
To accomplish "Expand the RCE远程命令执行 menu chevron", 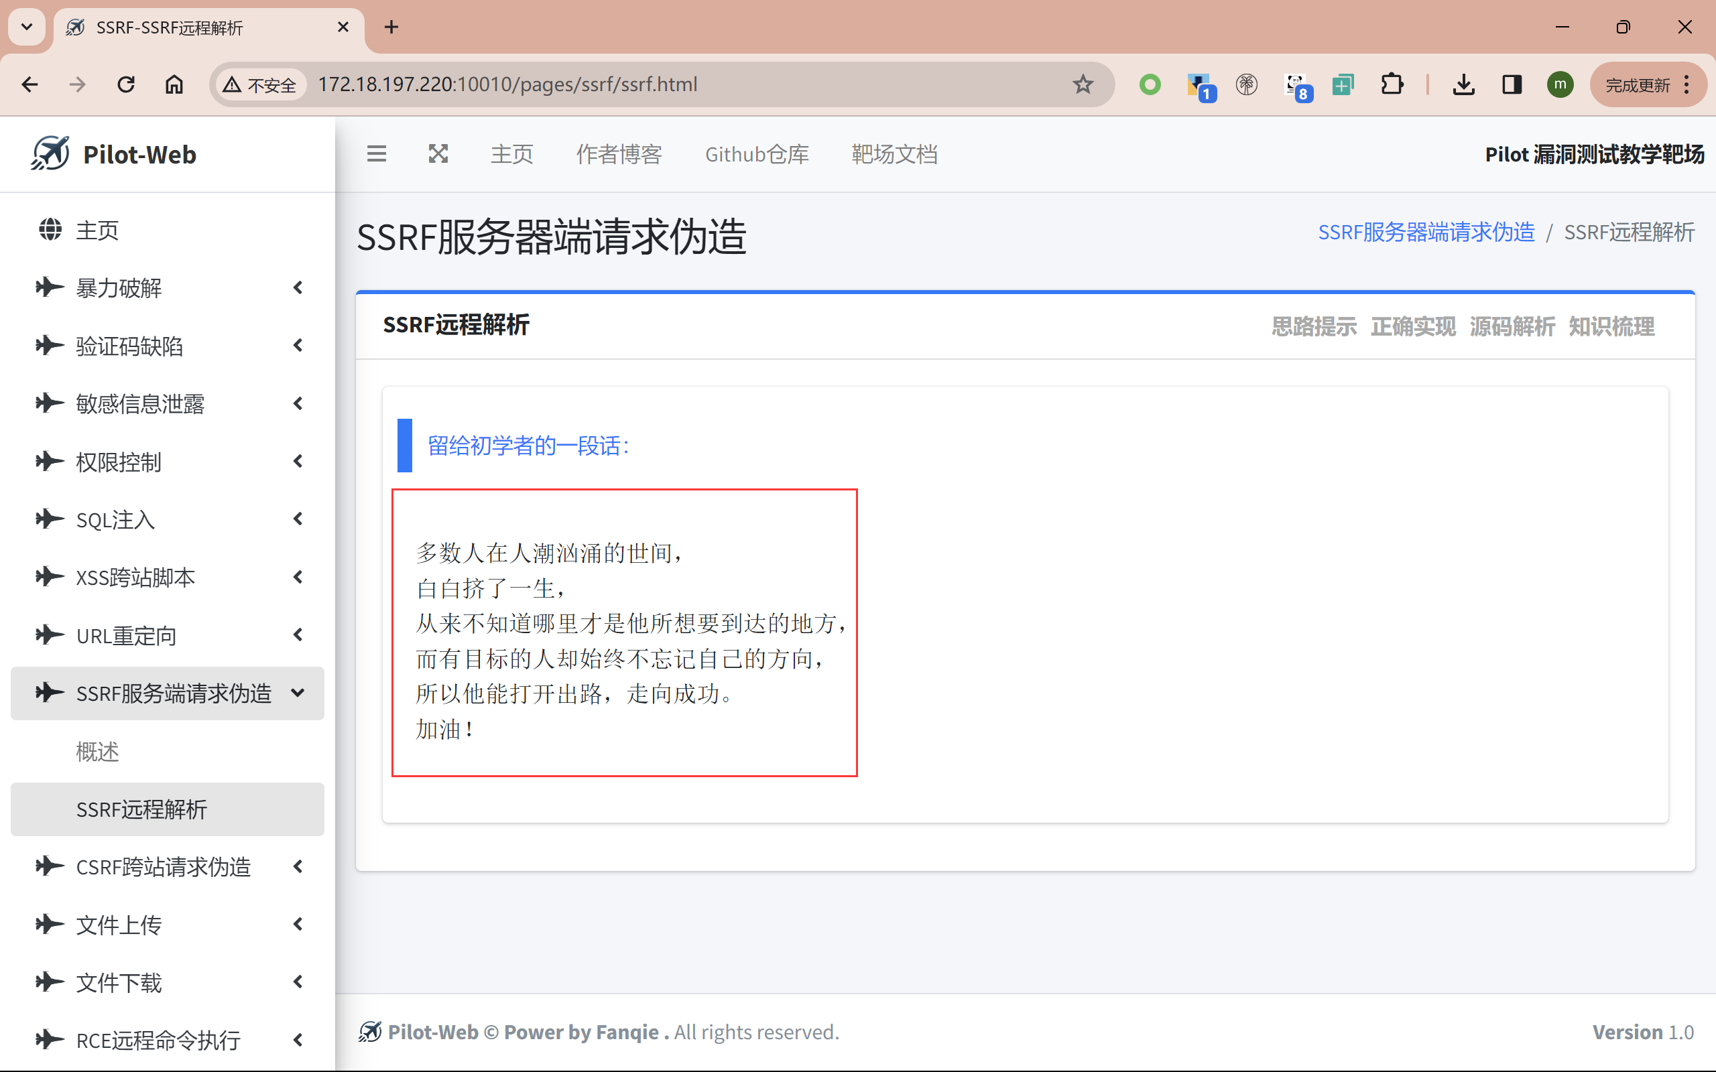I will pyautogui.click(x=298, y=1040).
